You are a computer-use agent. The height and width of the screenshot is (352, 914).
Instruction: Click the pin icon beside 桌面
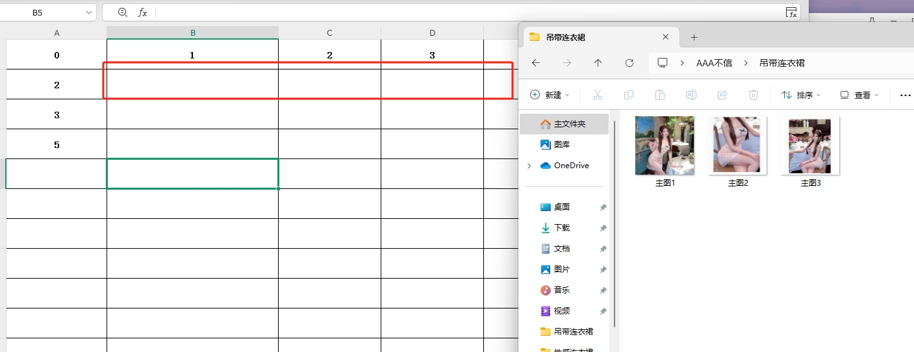(603, 207)
